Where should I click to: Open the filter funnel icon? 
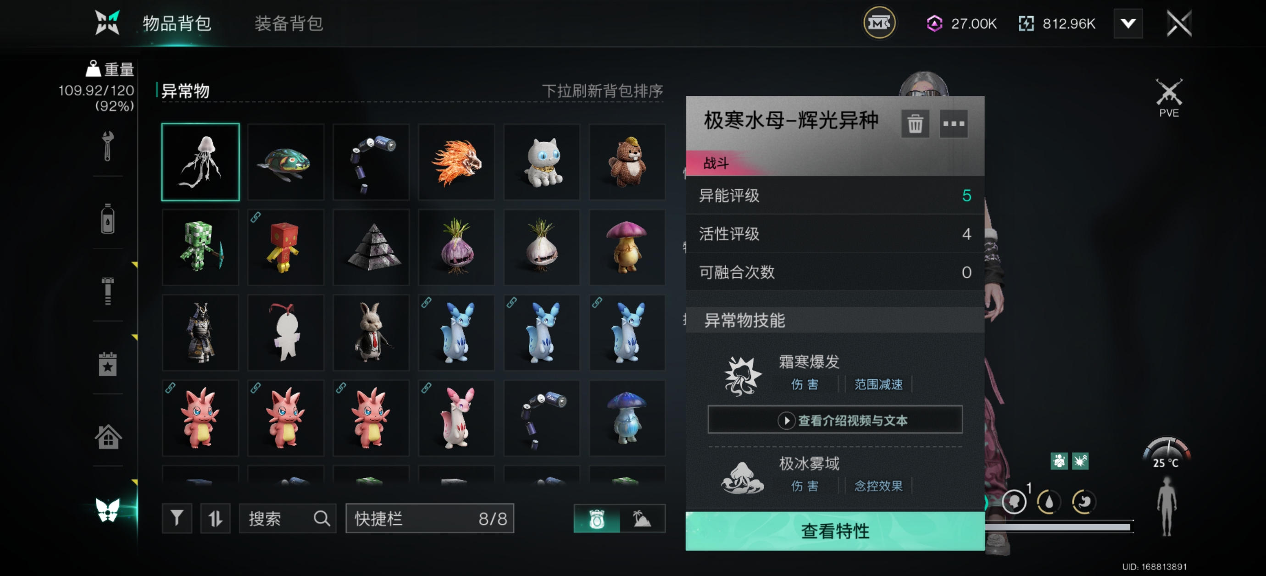click(177, 518)
